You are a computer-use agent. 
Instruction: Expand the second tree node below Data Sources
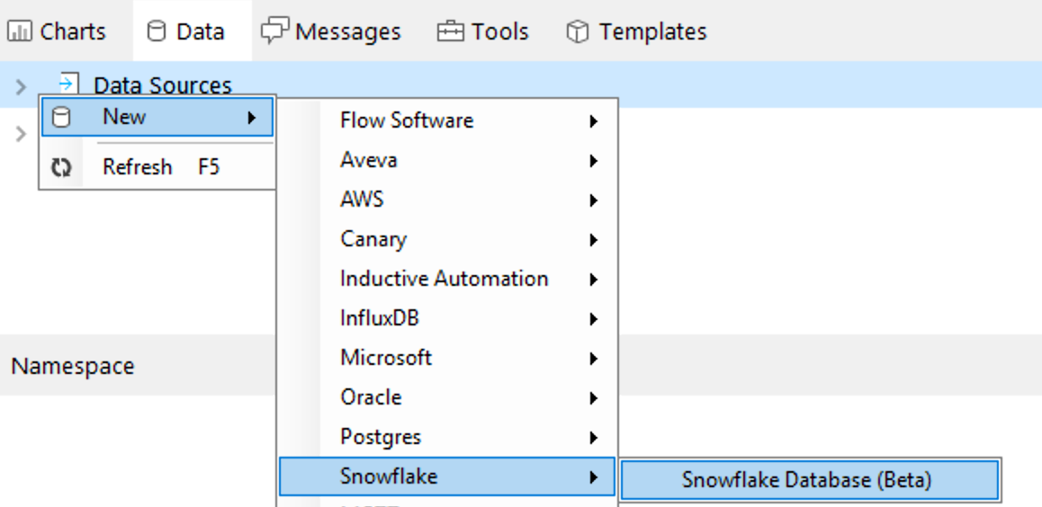(x=21, y=134)
